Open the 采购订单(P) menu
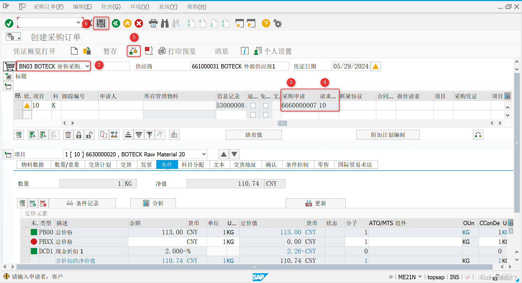Image resolution: width=522 pixels, height=283 pixels. 48,7
